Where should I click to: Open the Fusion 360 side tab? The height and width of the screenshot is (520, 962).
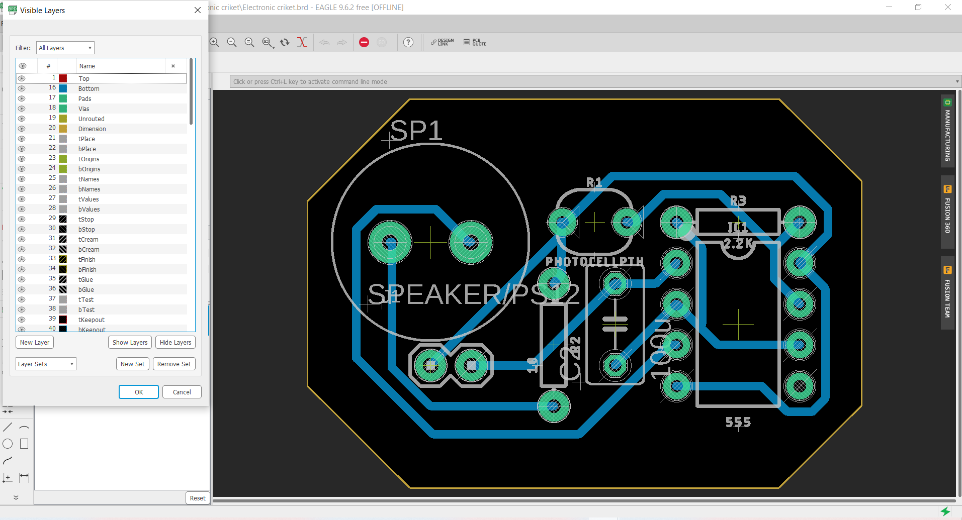(947, 212)
